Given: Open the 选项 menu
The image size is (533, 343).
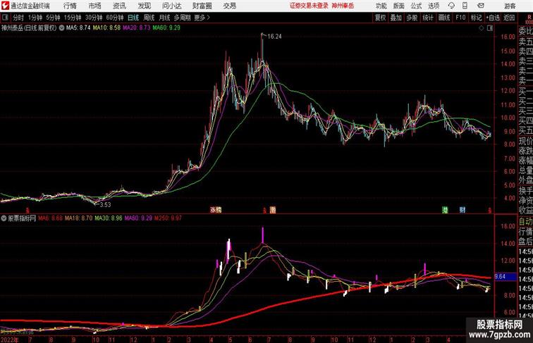Looking at the screenshot, I should 434,6.
